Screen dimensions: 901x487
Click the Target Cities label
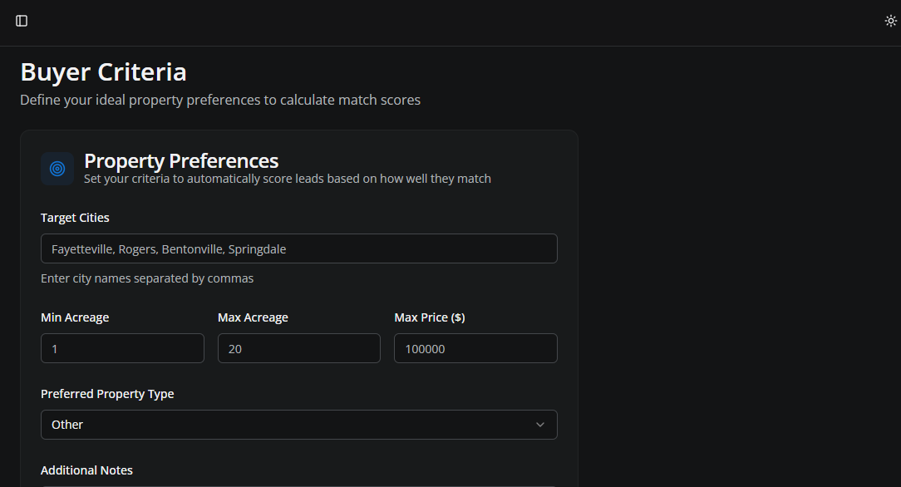point(75,218)
